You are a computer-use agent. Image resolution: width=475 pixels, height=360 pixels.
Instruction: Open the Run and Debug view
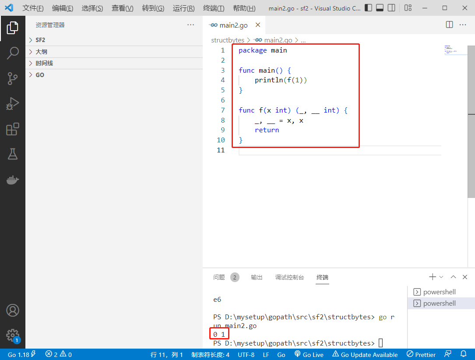[x=13, y=104]
